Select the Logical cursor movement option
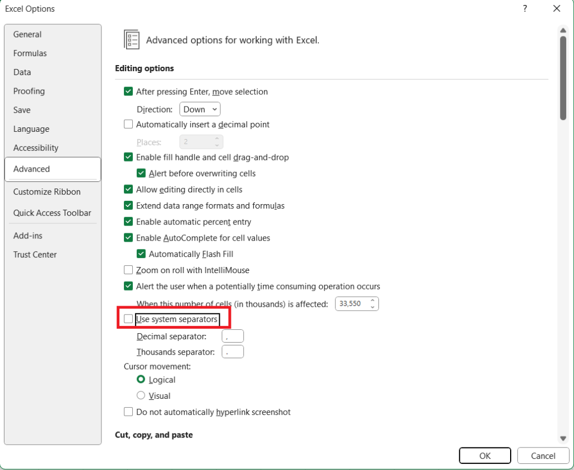The image size is (574, 470). pyautogui.click(x=141, y=380)
